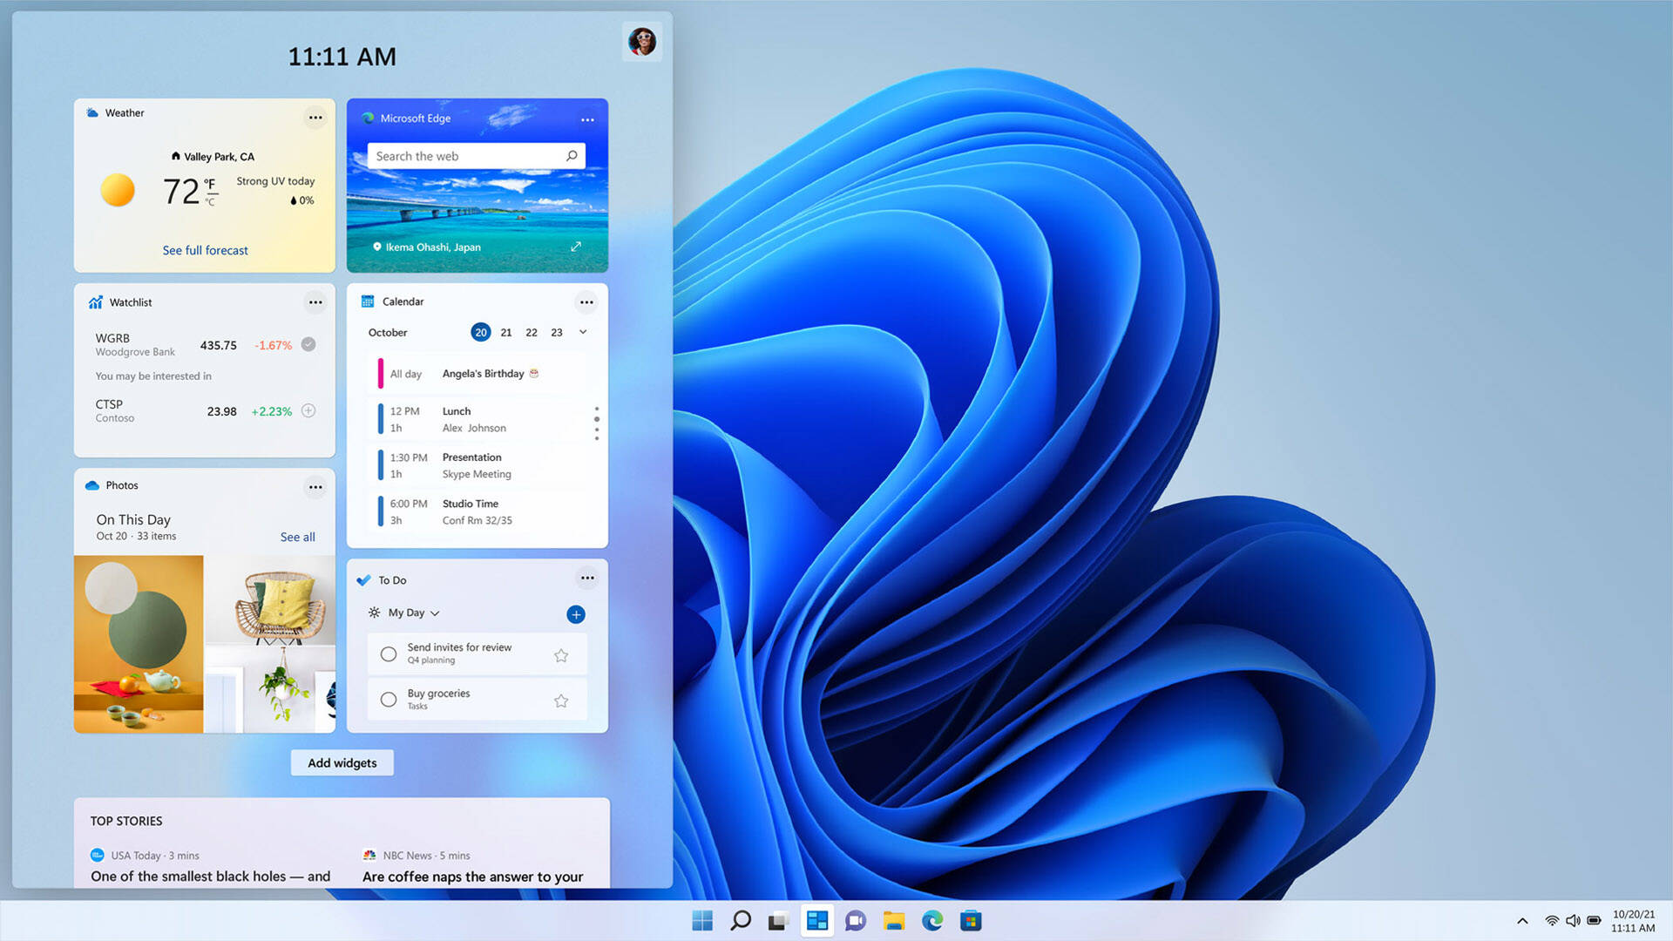Click the Microsoft Edge search icon

coord(571,155)
